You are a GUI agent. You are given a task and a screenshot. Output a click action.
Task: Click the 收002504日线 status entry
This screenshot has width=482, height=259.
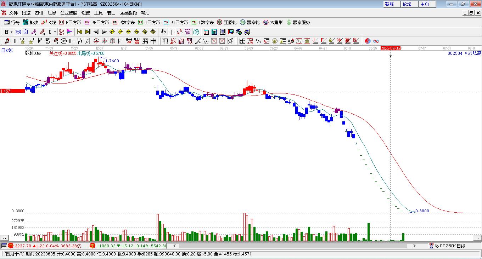447,246
